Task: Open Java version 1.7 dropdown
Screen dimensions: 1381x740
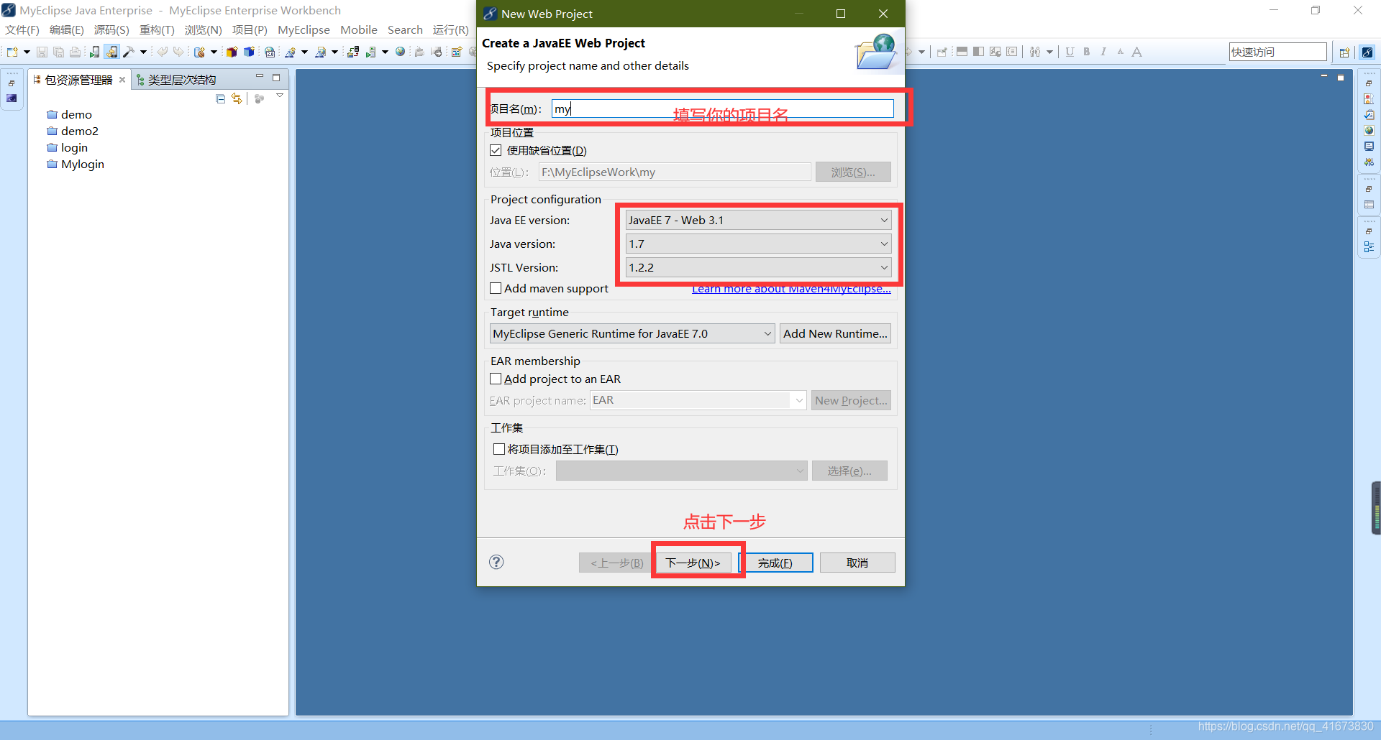Action: (758, 244)
